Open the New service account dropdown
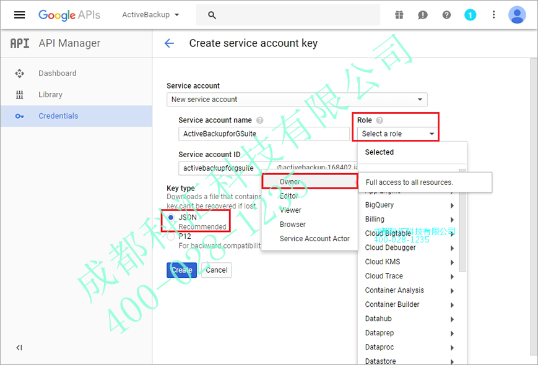This screenshot has width=538, height=365. pos(297,100)
